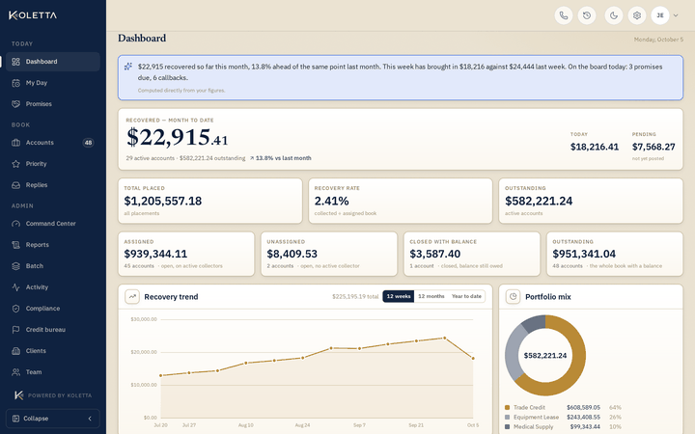
Task: Expand the user menu chevron
Action: [x=676, y=15]
